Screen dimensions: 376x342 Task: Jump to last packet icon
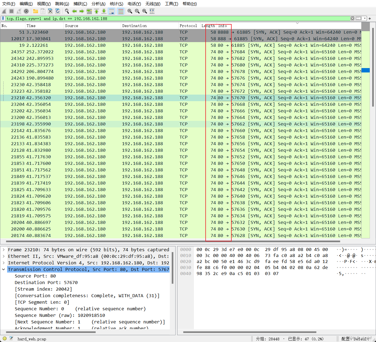pyautogui.click(x=104, y=11)
